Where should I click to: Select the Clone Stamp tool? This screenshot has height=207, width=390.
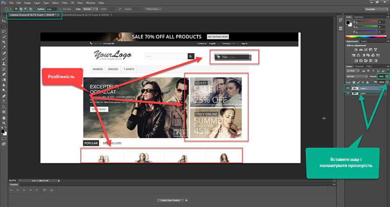(4, 64)
